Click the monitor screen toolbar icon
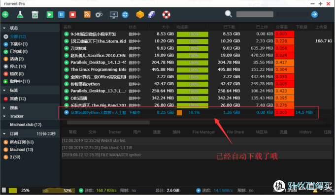The height and width of the screenshot is (195, 335). click(x=114, y=14)
